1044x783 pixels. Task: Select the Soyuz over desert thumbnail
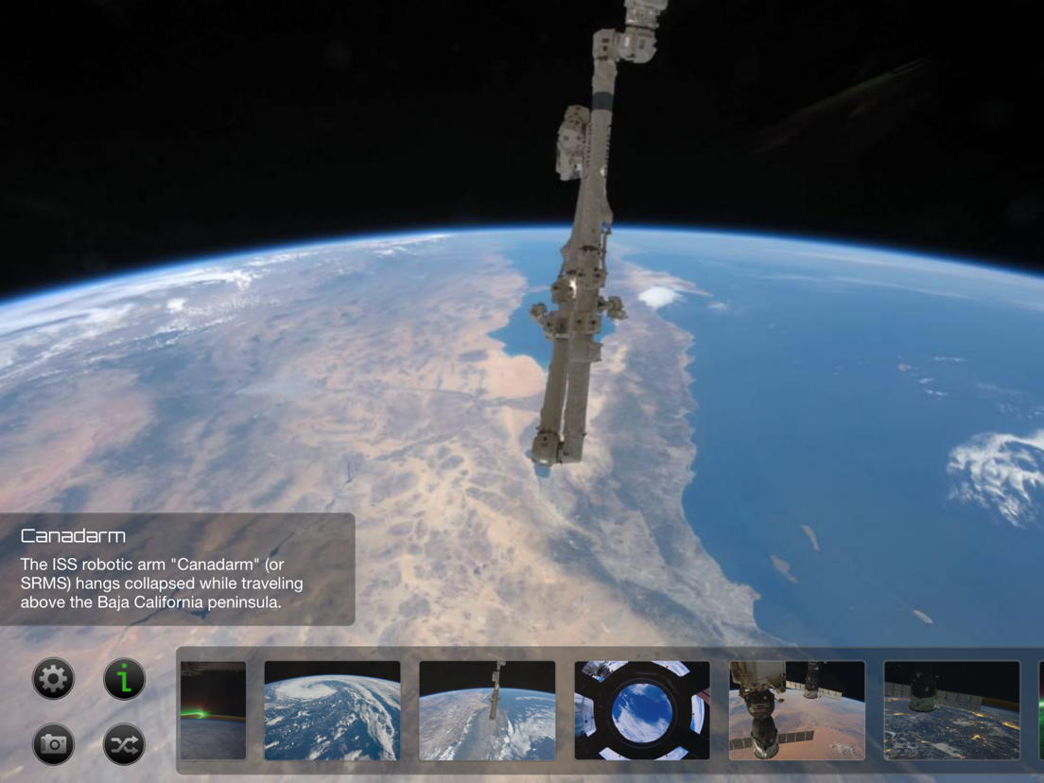click(x=797, y=710)
